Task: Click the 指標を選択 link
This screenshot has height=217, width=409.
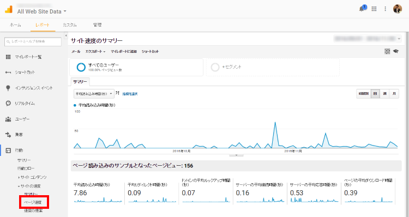Action: click(130, 94)
